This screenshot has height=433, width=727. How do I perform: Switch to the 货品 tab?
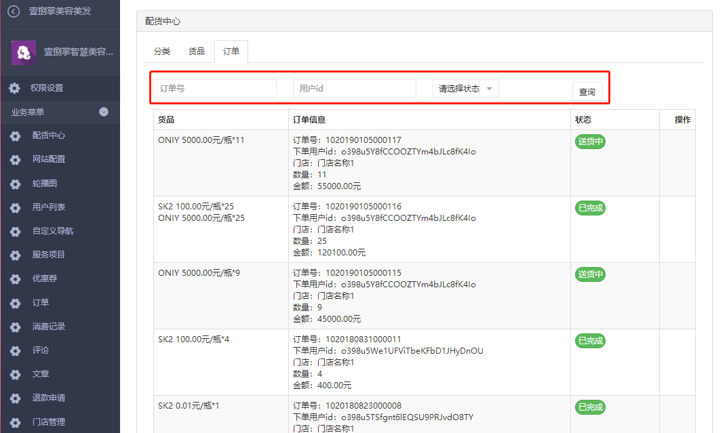pos(197,51)
